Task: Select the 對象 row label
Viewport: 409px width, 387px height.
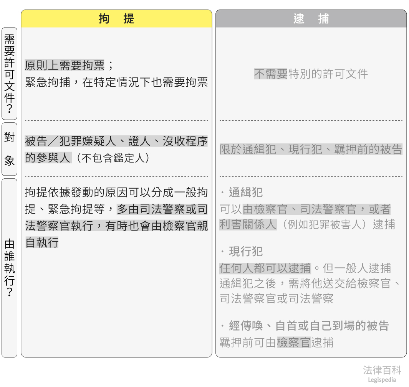Action: click(9, 149)
